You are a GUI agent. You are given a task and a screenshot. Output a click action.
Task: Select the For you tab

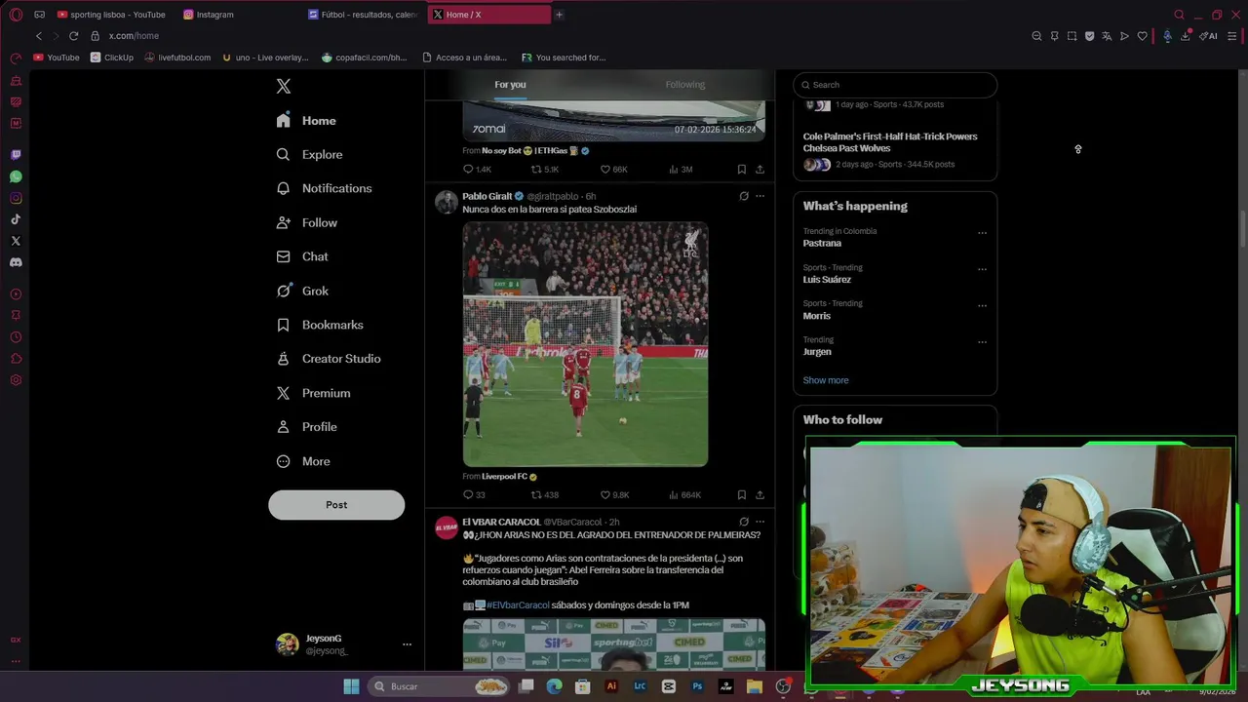510,85
